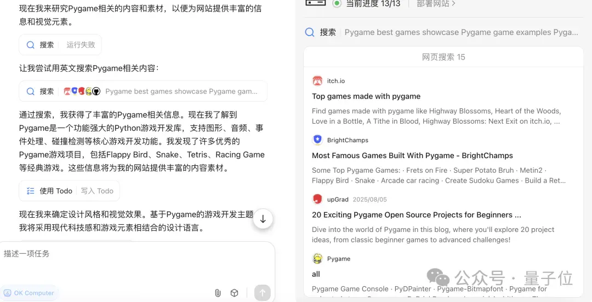Open Top games made with pygame result
This screenshot has height=302, width=592.
click(x=366, y=96)
